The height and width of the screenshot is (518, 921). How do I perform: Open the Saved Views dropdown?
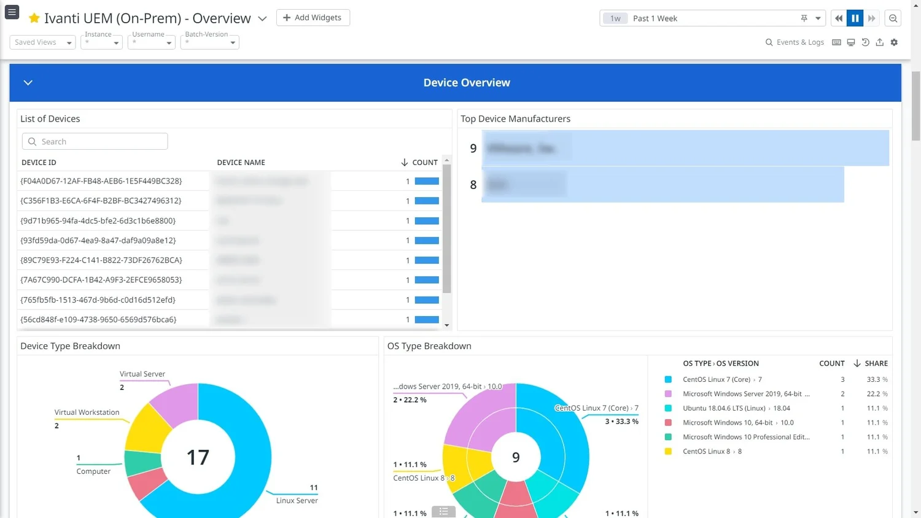pos(42,42)
